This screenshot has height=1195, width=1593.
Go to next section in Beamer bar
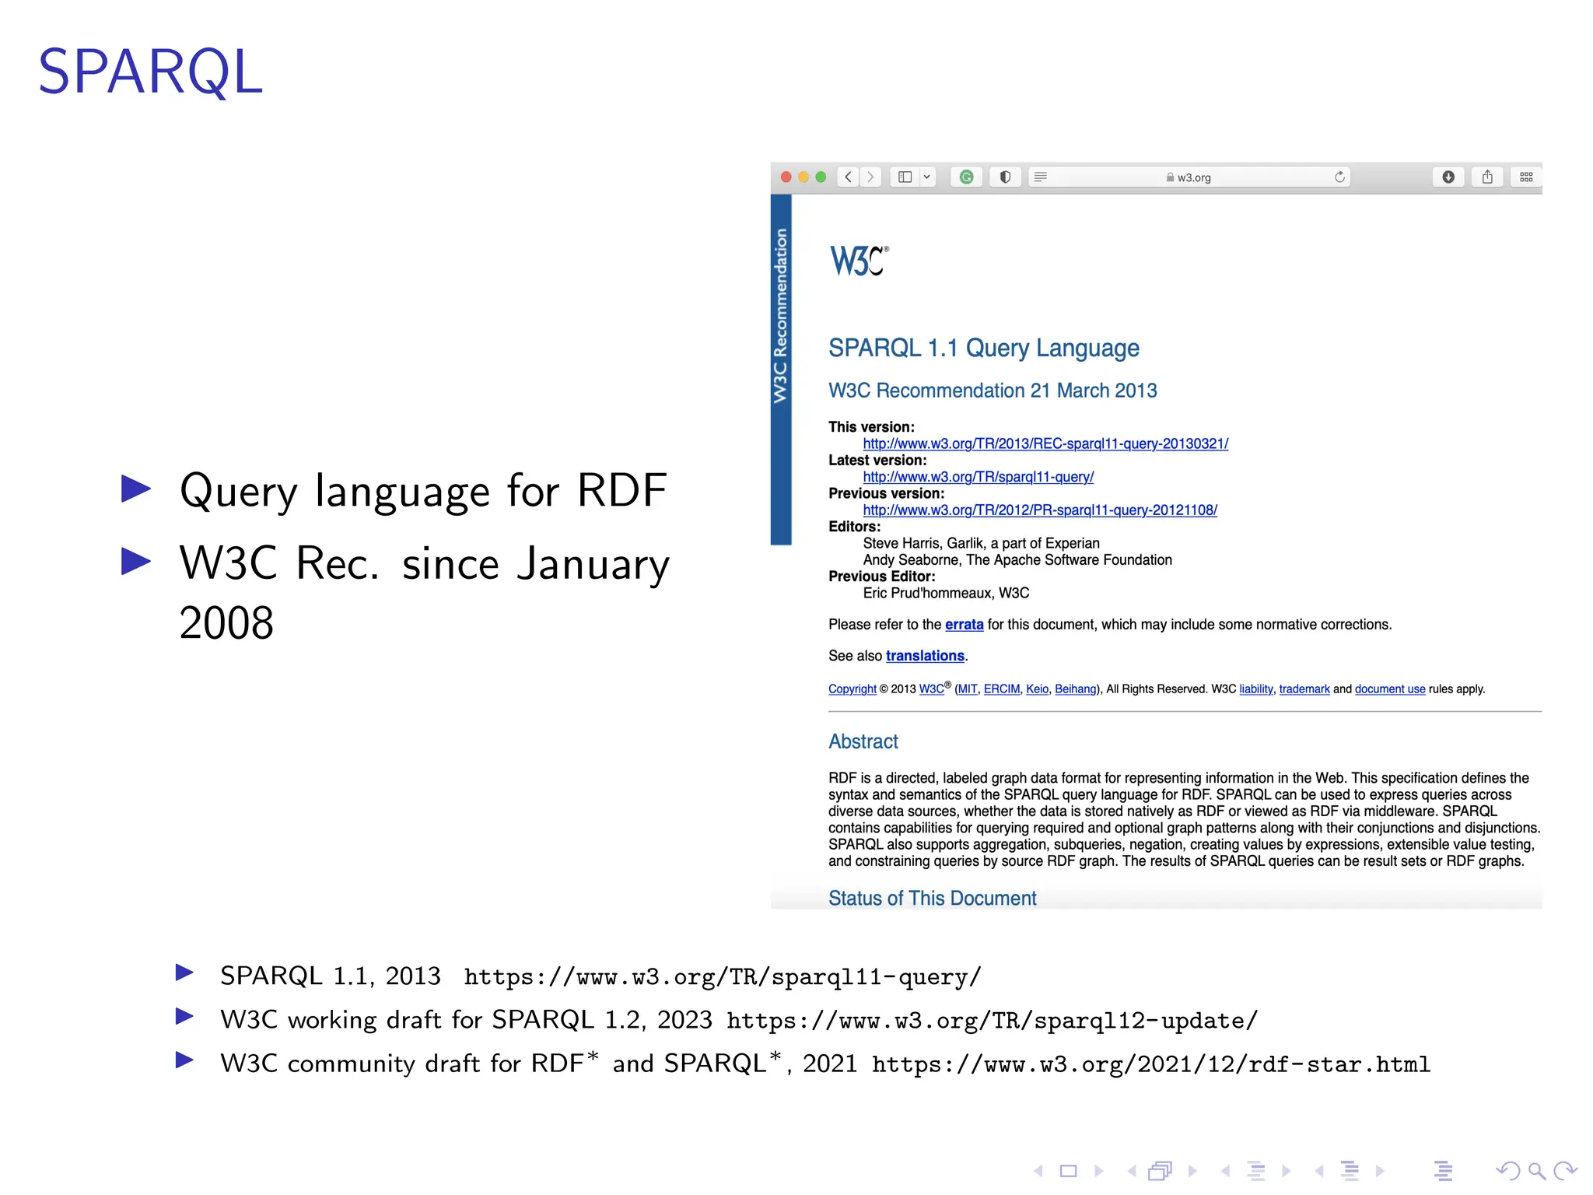coord(1380,1171)
